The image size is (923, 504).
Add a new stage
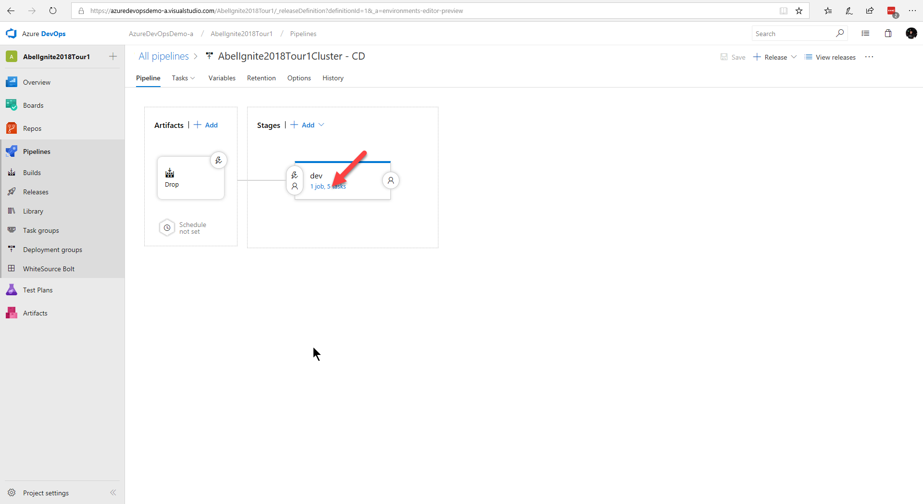(x=303, y=125)
